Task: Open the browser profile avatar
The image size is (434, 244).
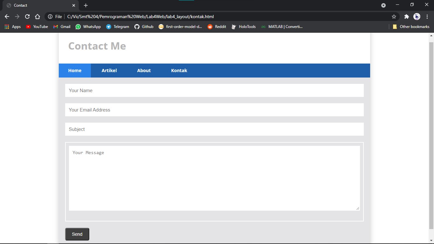Action: pos(416,16)
